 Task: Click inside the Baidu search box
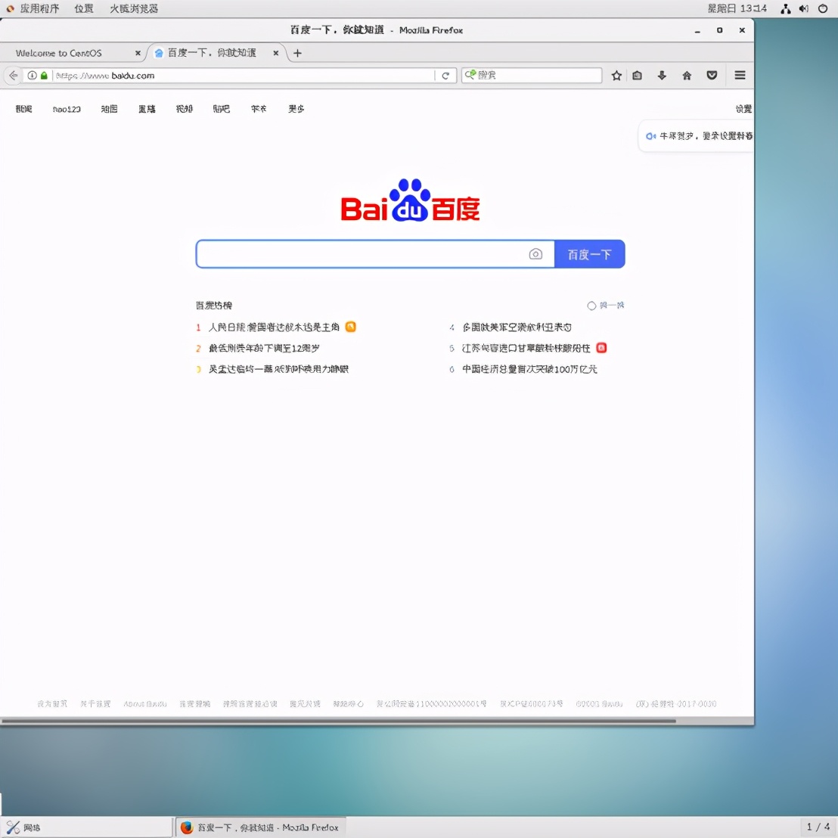point(363,254)
